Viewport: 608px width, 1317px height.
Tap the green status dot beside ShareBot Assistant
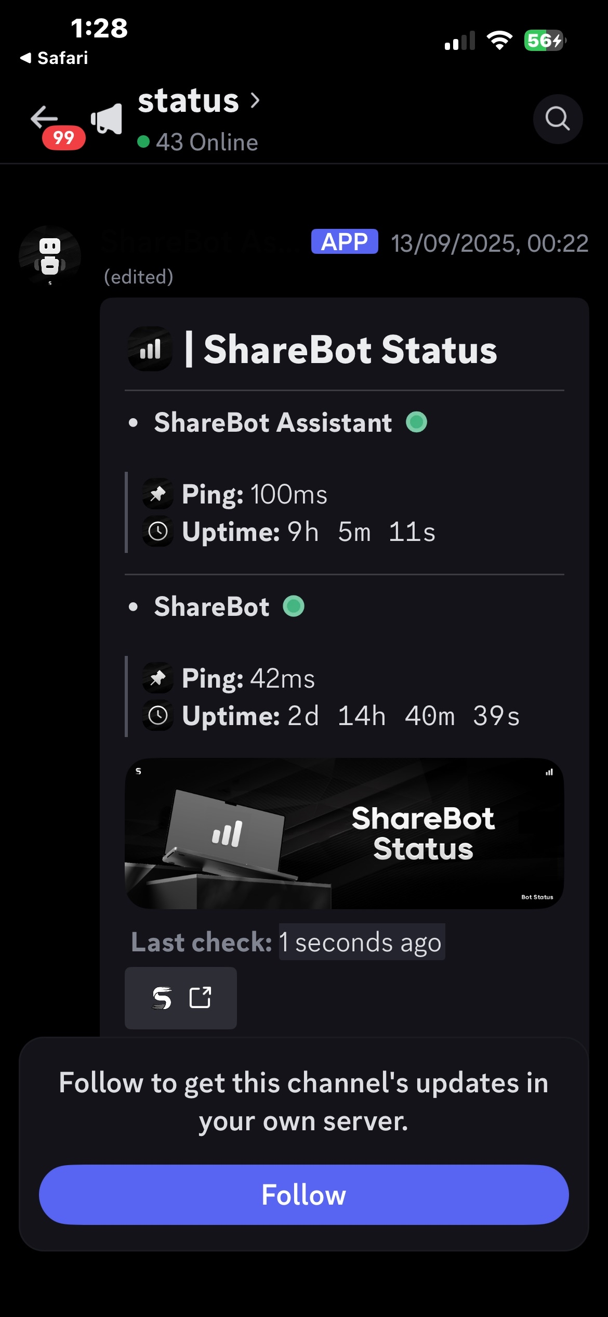(416, 423)
